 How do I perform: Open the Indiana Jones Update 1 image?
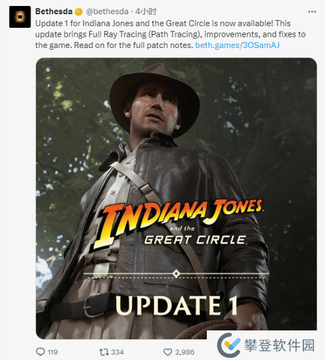[176, 198]
